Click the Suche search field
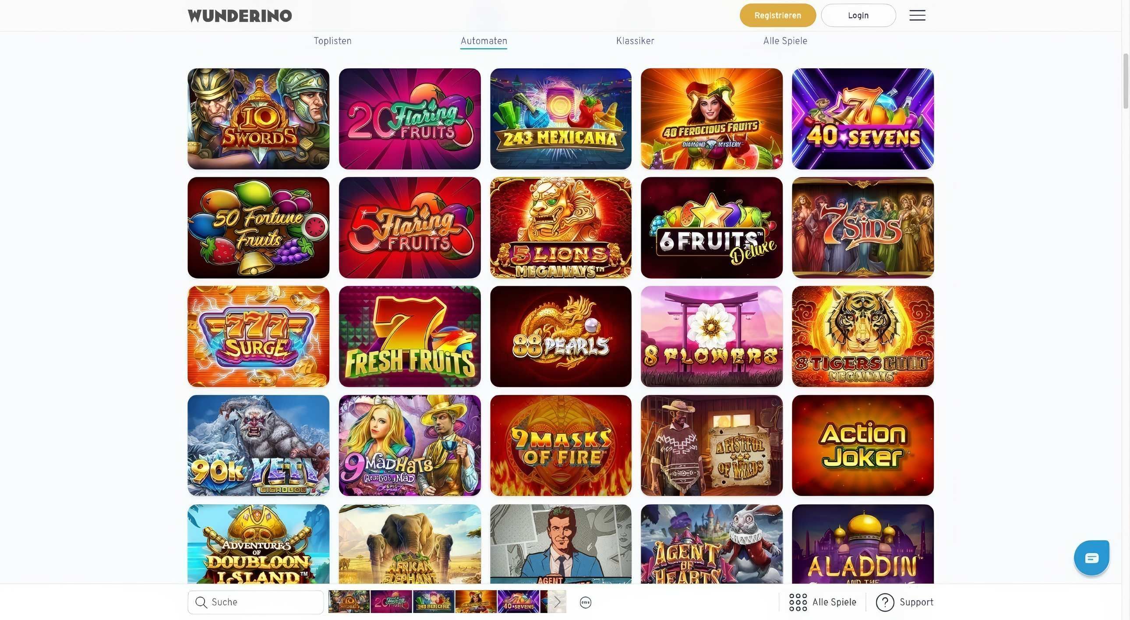 pos(256,602)
